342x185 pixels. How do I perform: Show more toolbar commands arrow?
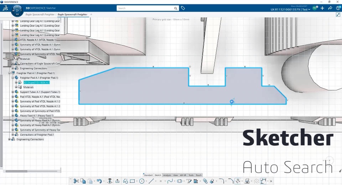pos(271,181)
